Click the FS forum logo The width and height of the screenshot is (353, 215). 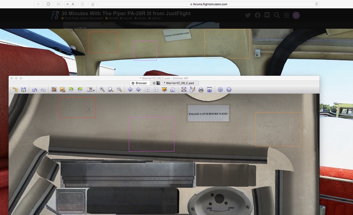pyautogui.click(x=55, y=15)
